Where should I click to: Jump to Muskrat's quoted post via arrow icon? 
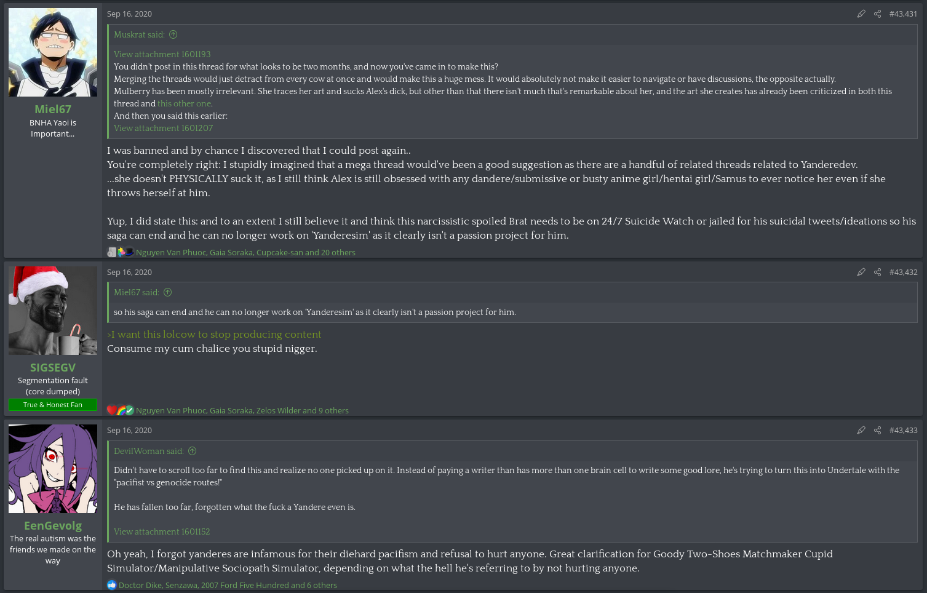[173, 34]
